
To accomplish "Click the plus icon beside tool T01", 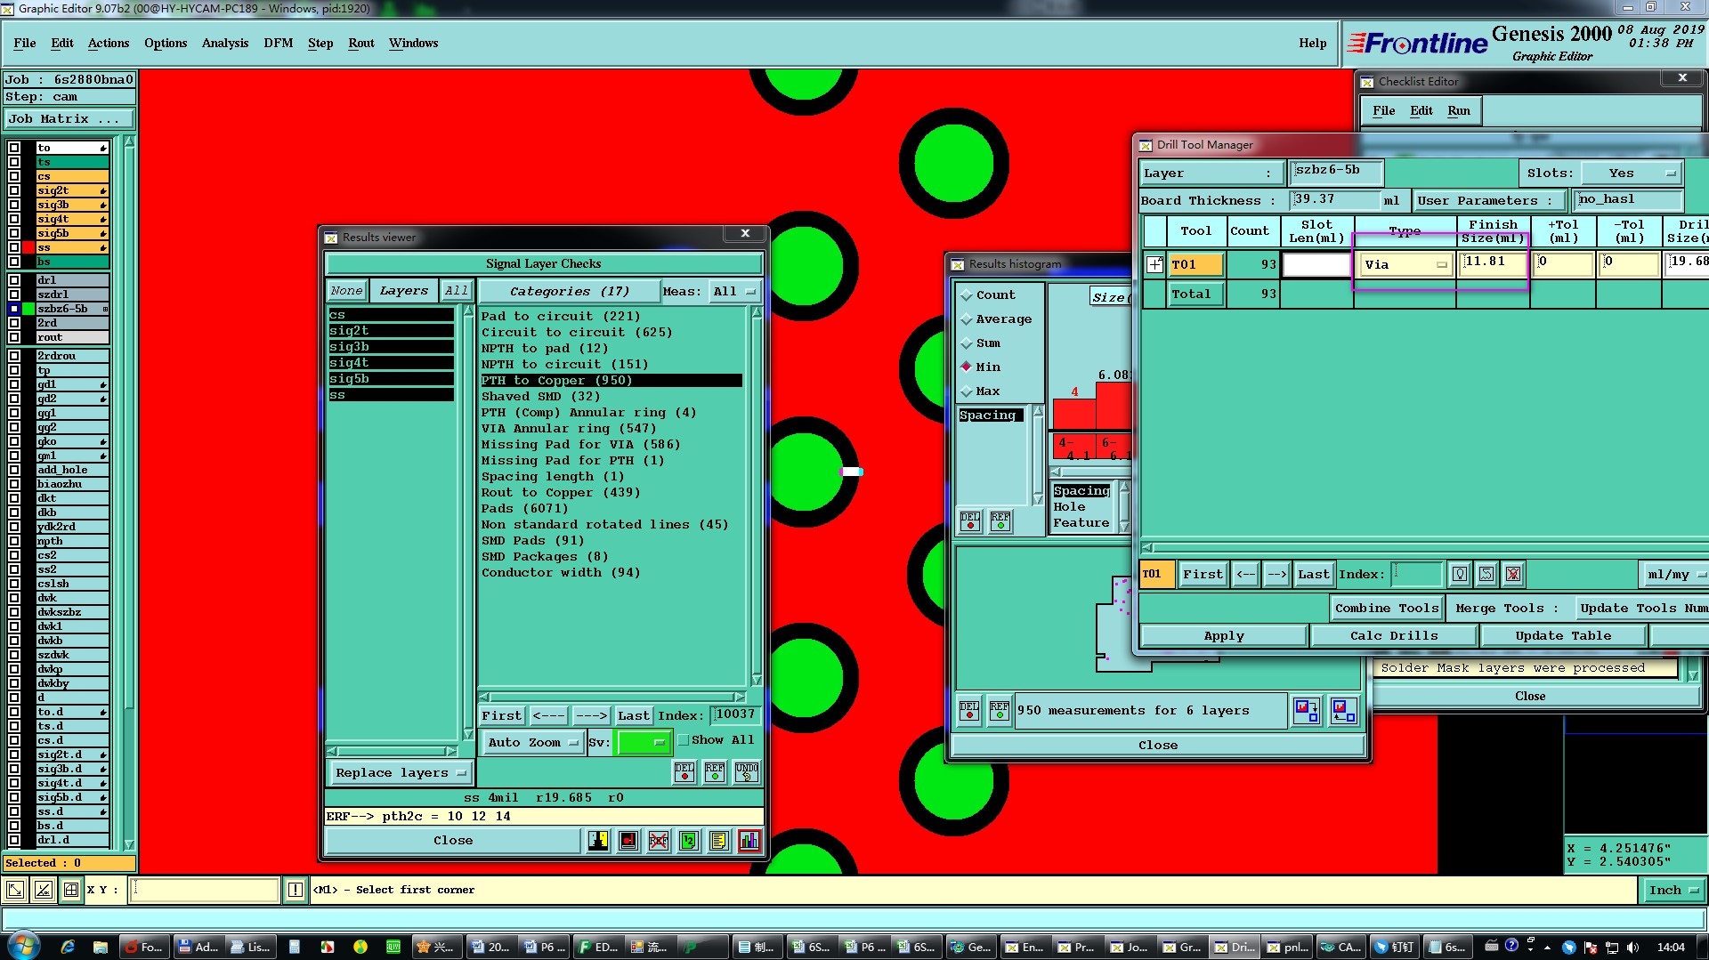I will pyautogui.click(x=1154, y=264).
